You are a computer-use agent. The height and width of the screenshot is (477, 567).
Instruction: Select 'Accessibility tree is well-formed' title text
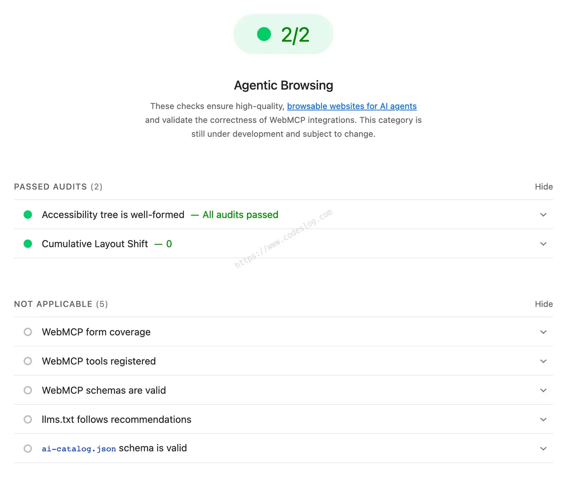pyautogui.click(x=113, y=215)
